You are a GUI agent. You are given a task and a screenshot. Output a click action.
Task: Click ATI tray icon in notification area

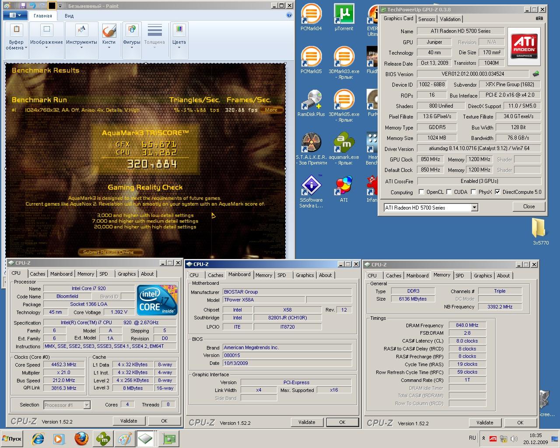coord(493,438)
